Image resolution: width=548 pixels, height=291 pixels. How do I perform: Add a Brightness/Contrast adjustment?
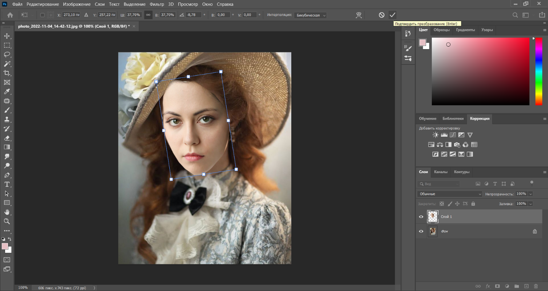[x=435, y=135]
